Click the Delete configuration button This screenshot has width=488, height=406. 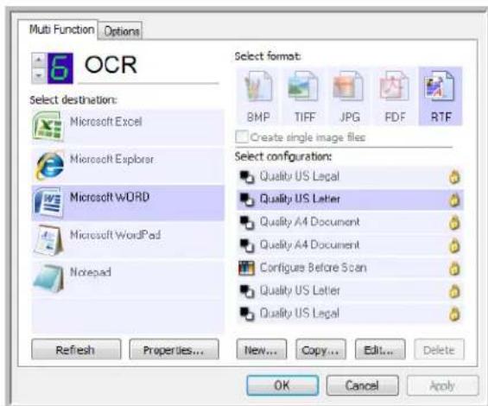coord(439,350)
